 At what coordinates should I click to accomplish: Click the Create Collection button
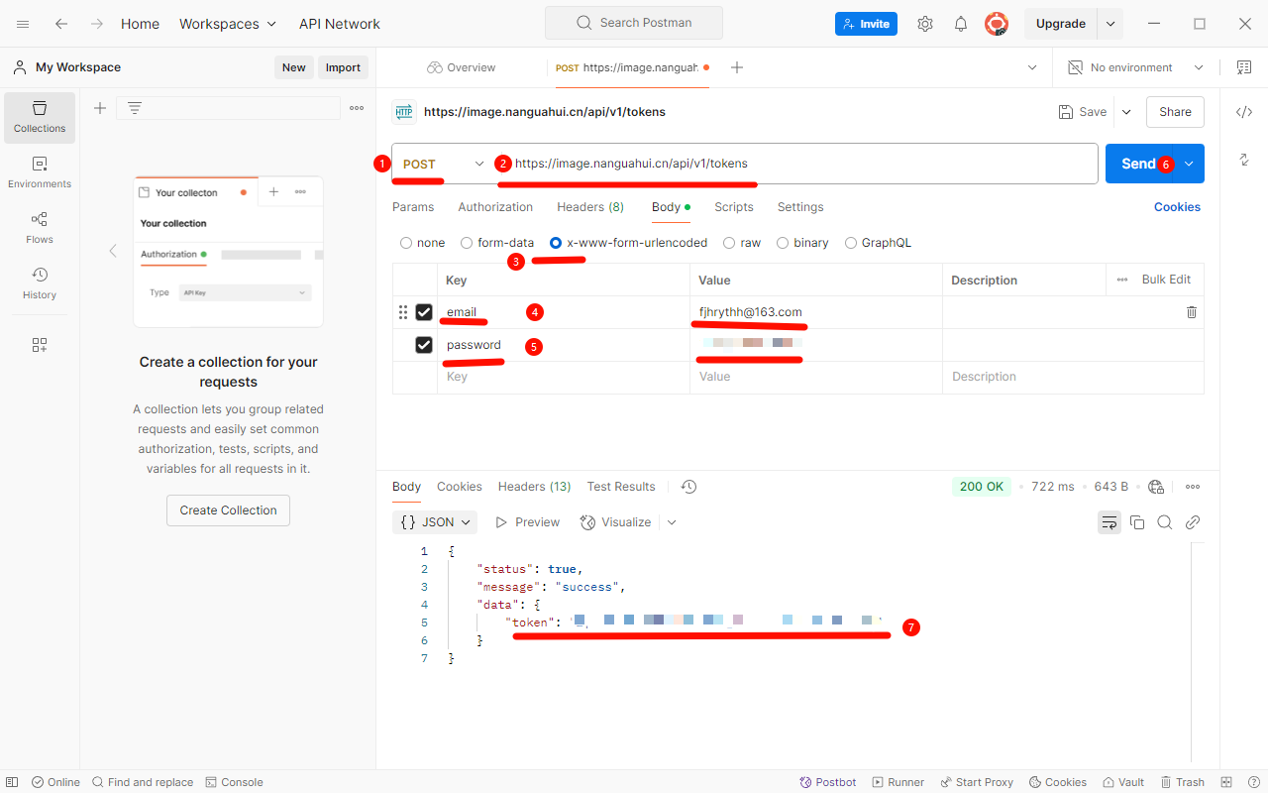[x=228, y=510]
